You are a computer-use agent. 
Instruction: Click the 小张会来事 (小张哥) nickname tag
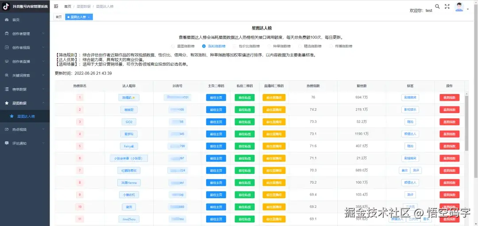129,158
